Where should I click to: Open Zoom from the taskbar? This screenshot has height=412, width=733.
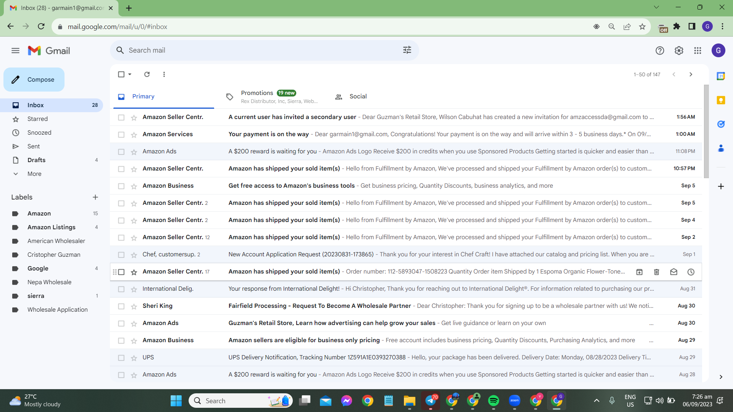tap(514, 401)
